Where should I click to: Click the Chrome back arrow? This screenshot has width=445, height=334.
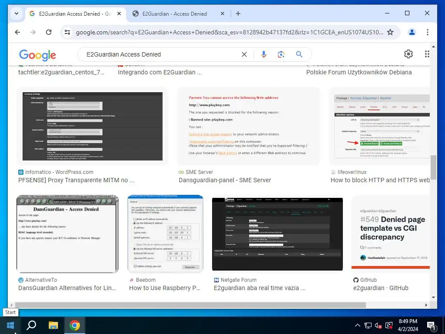tap(17, 32)
